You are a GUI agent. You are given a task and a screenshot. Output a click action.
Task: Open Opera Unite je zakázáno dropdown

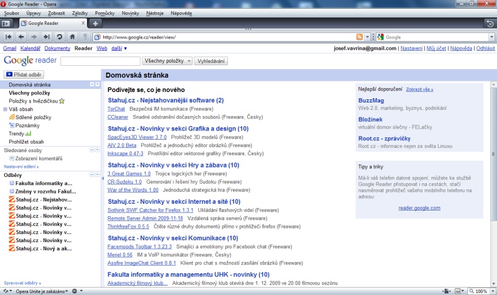pyautogui.click(x=42, y=291)
